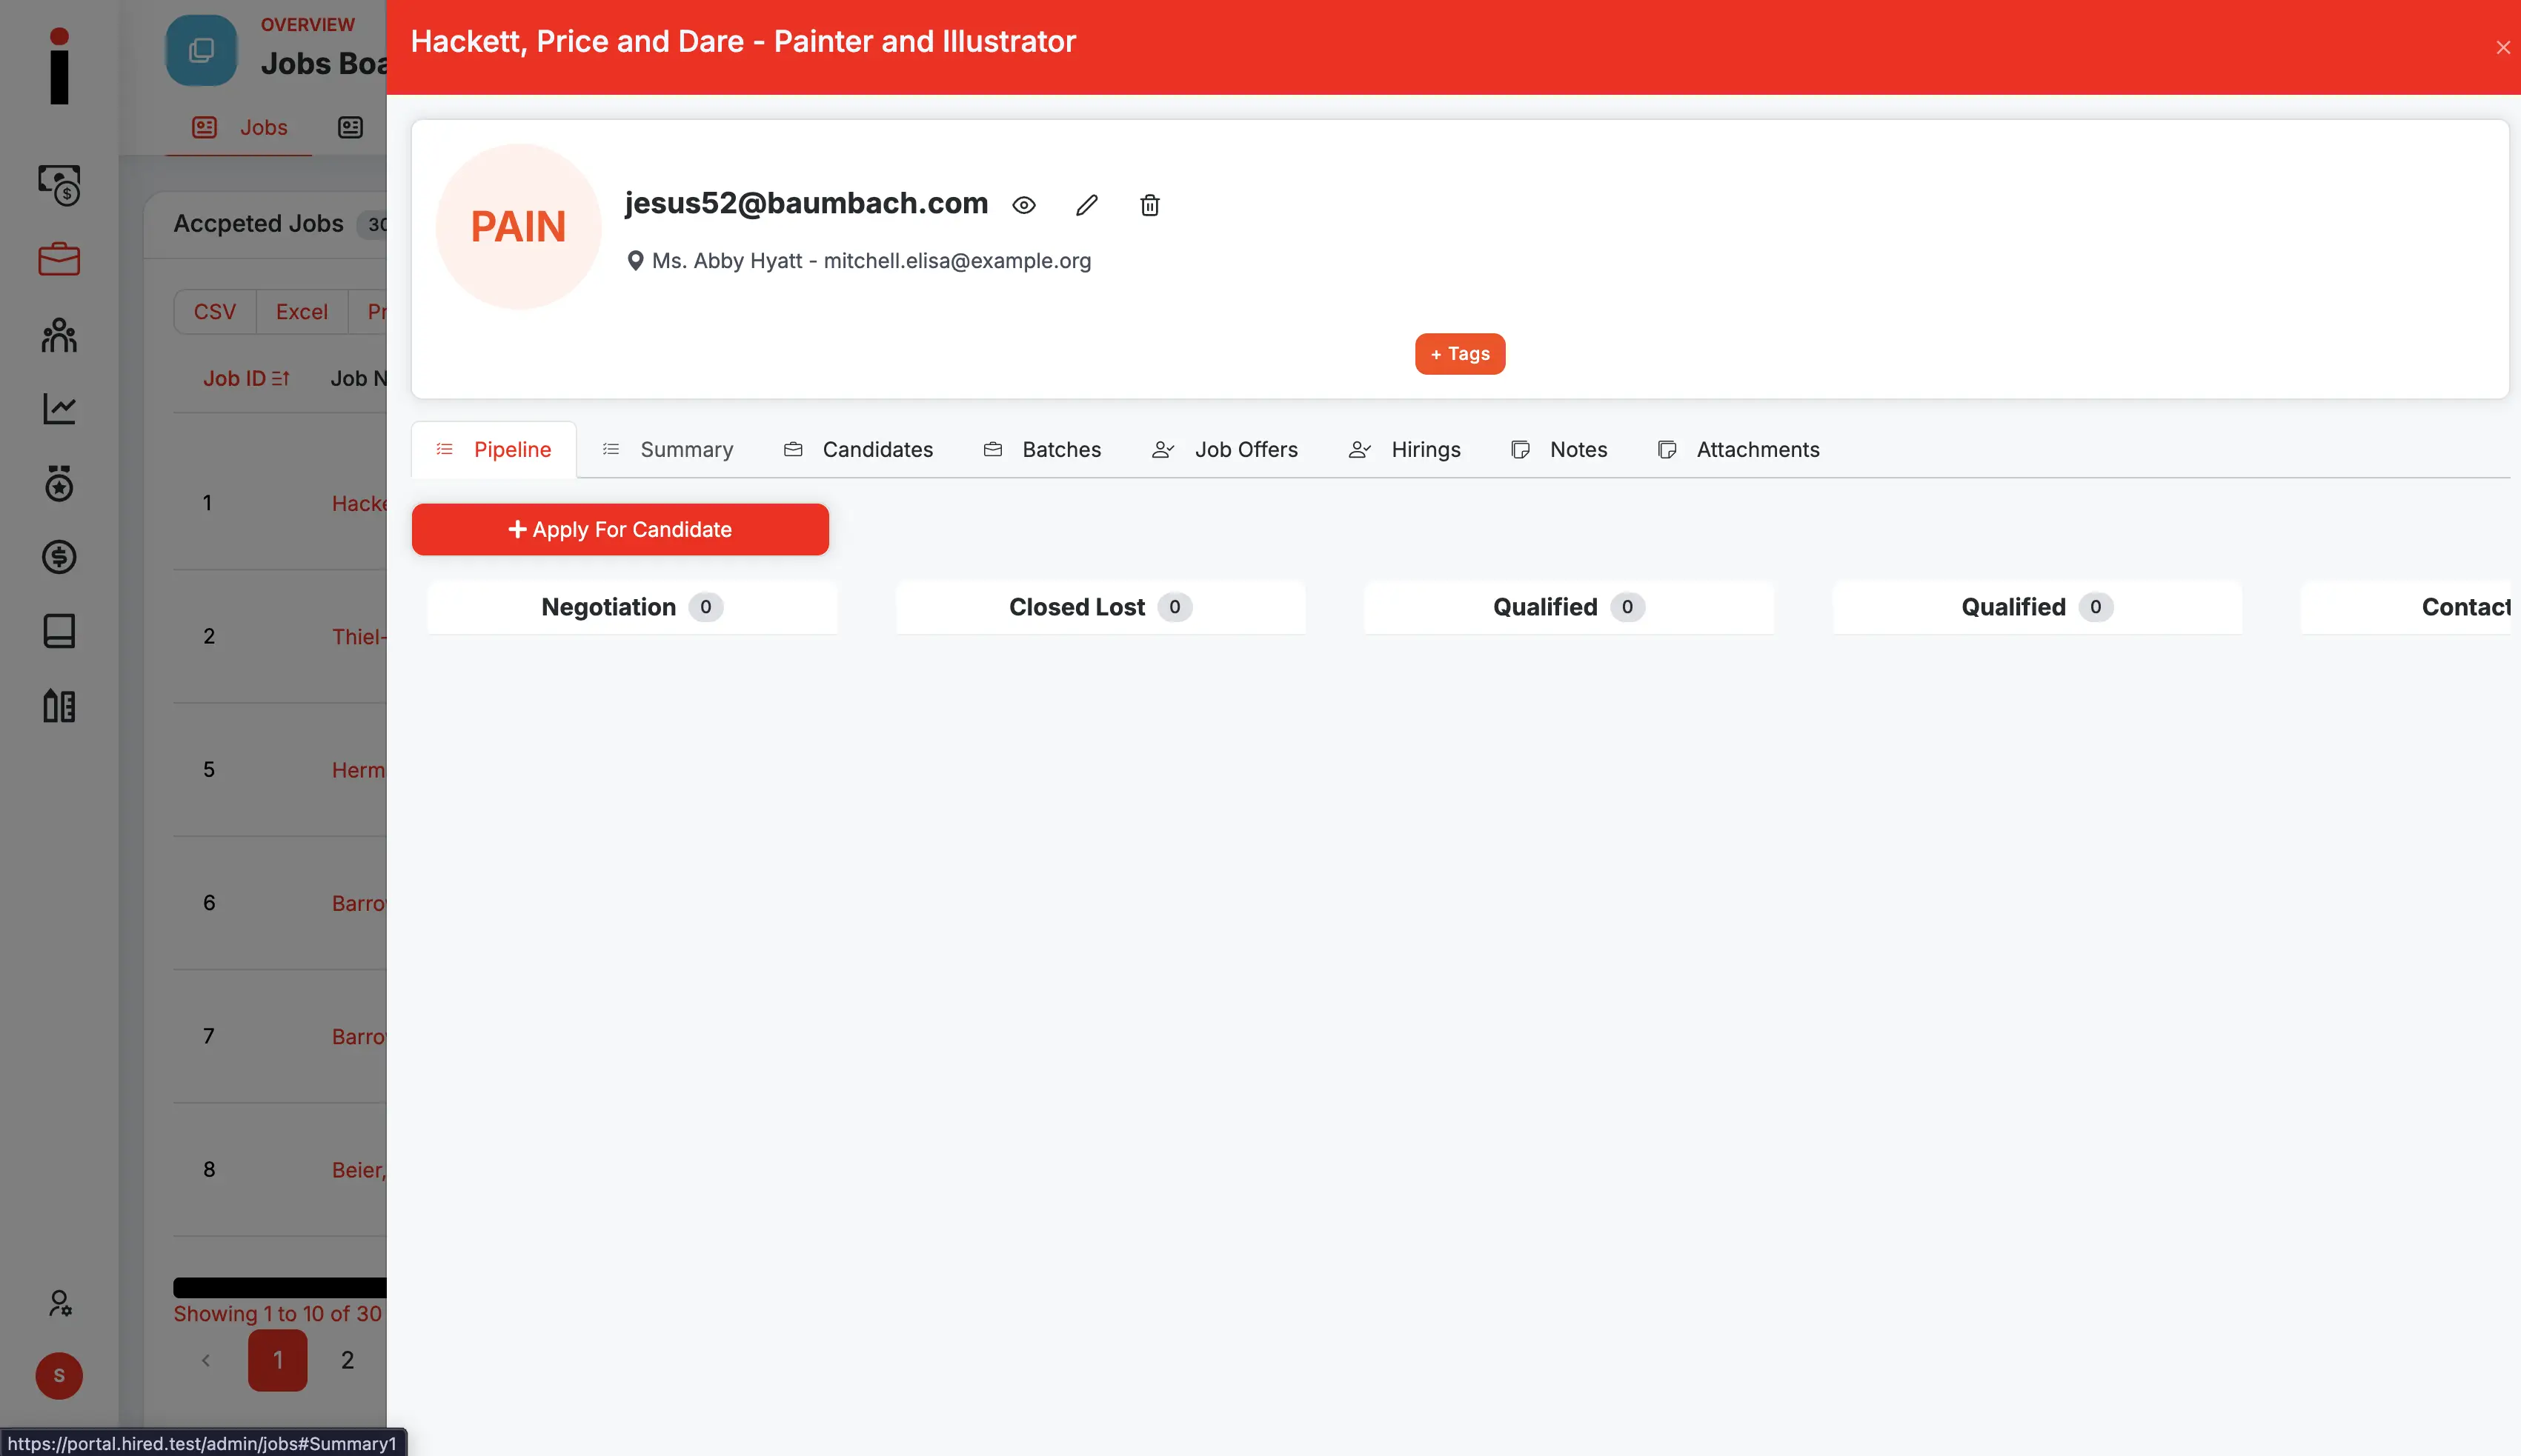
Task: Click the previous page chevron
Action: [x=206, y=1360]
